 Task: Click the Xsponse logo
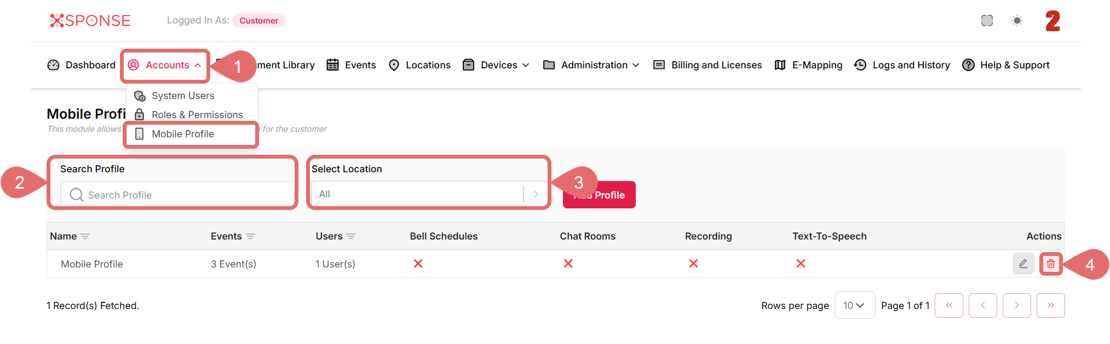pos(90,21)
